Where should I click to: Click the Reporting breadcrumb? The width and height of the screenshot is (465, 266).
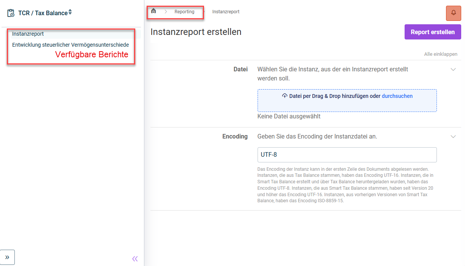pyautogui.click(x=184, y=12)
